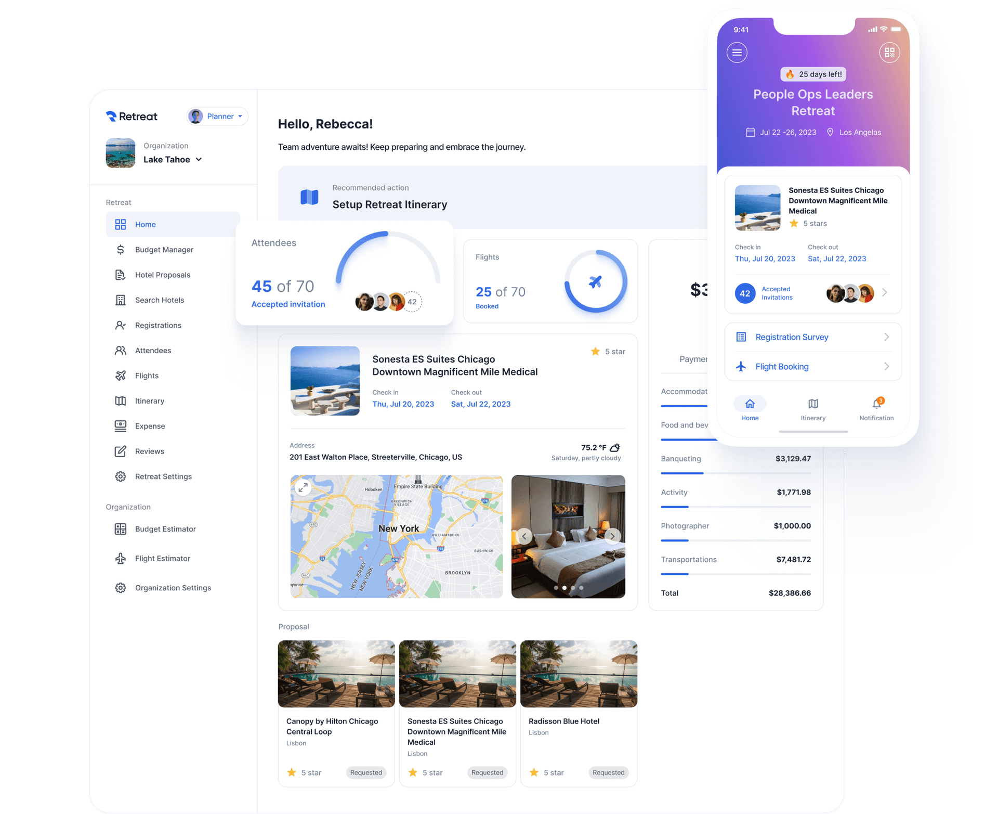Click the 5 star rating on hotel card
This screenshot has height=814, width=998.
pos(608,352)
